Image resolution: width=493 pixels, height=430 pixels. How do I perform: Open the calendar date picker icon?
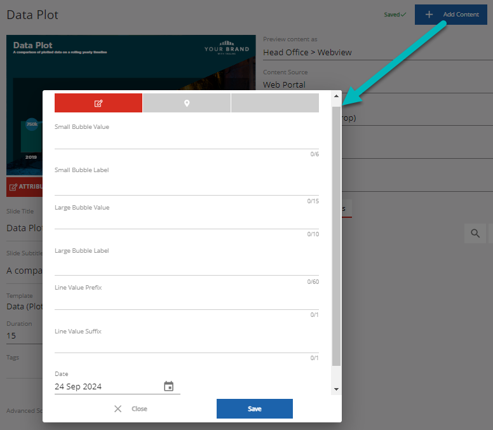[x=169, y=386]
